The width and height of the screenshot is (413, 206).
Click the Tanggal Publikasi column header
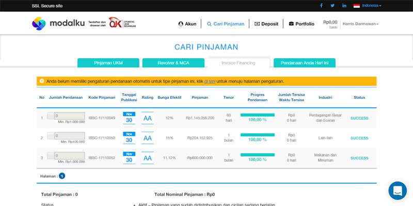coord(129,98)
